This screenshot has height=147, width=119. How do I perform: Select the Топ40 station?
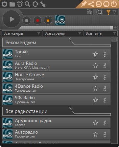click(56, 54)
